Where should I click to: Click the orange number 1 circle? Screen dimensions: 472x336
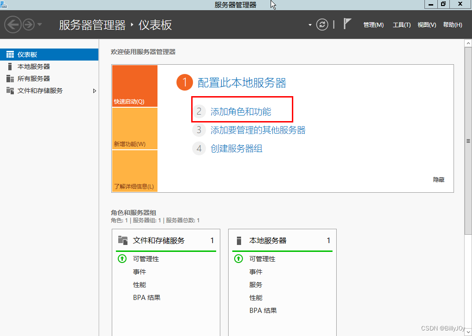click(x=185, y=82)
